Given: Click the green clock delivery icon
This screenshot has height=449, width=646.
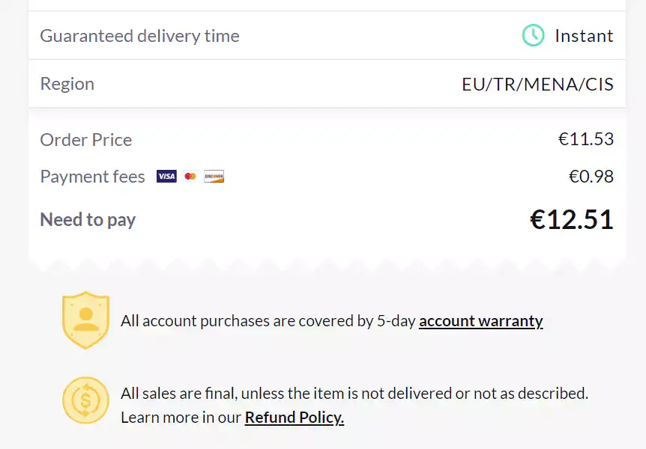Looking at the screenshot, I should tap(533, 35).
